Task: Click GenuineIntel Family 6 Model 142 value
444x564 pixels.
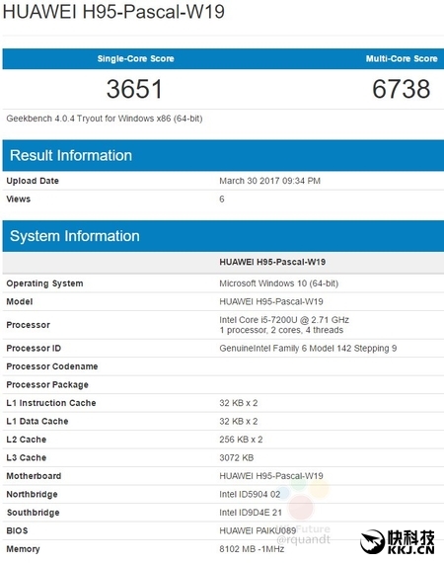Action: pos(308,349)
